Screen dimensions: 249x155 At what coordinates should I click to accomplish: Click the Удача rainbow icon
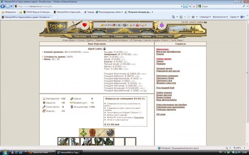72,99
